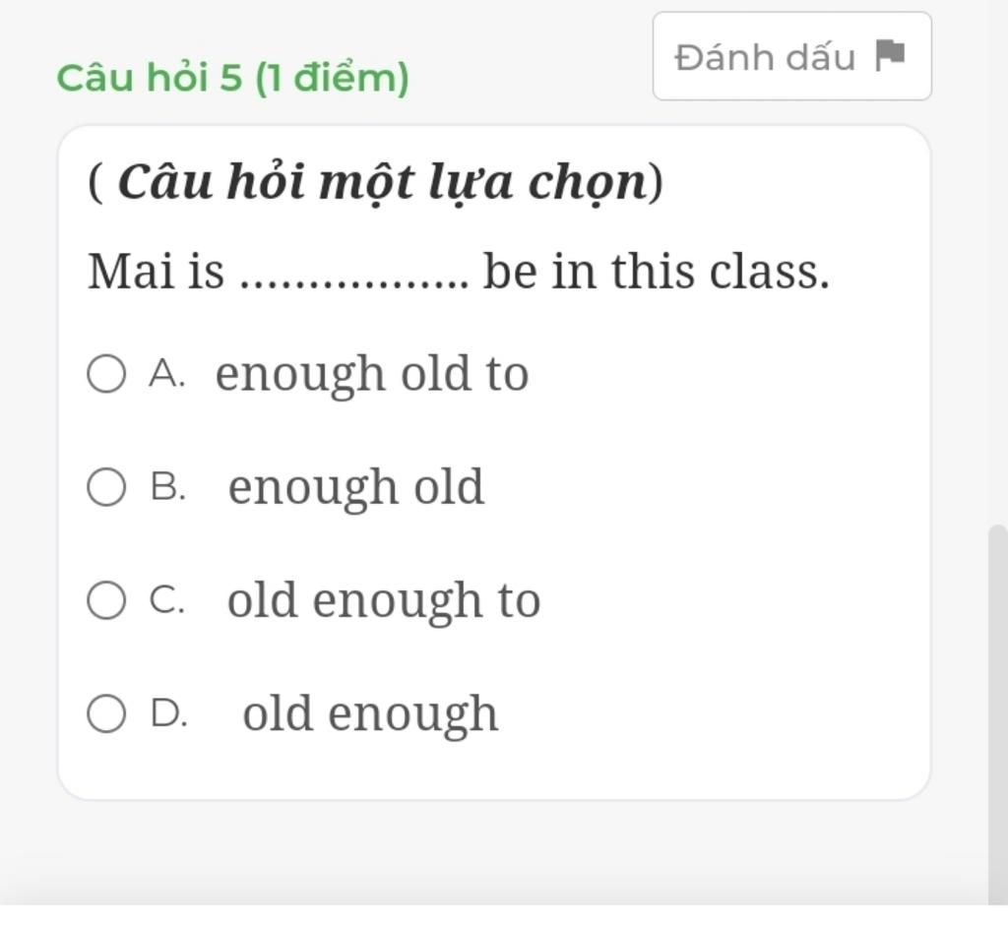Image resolution: width=1008 pixels, height=929 pixels.
Task: Click the "Câu hỏi 5 (1 điểm)" heading
Action: (x=232, y=77)
